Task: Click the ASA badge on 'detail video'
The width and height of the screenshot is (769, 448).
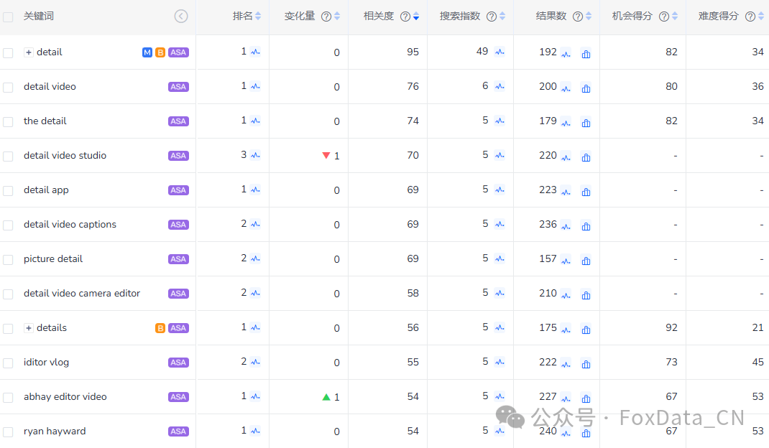Action: coord(178,86)
